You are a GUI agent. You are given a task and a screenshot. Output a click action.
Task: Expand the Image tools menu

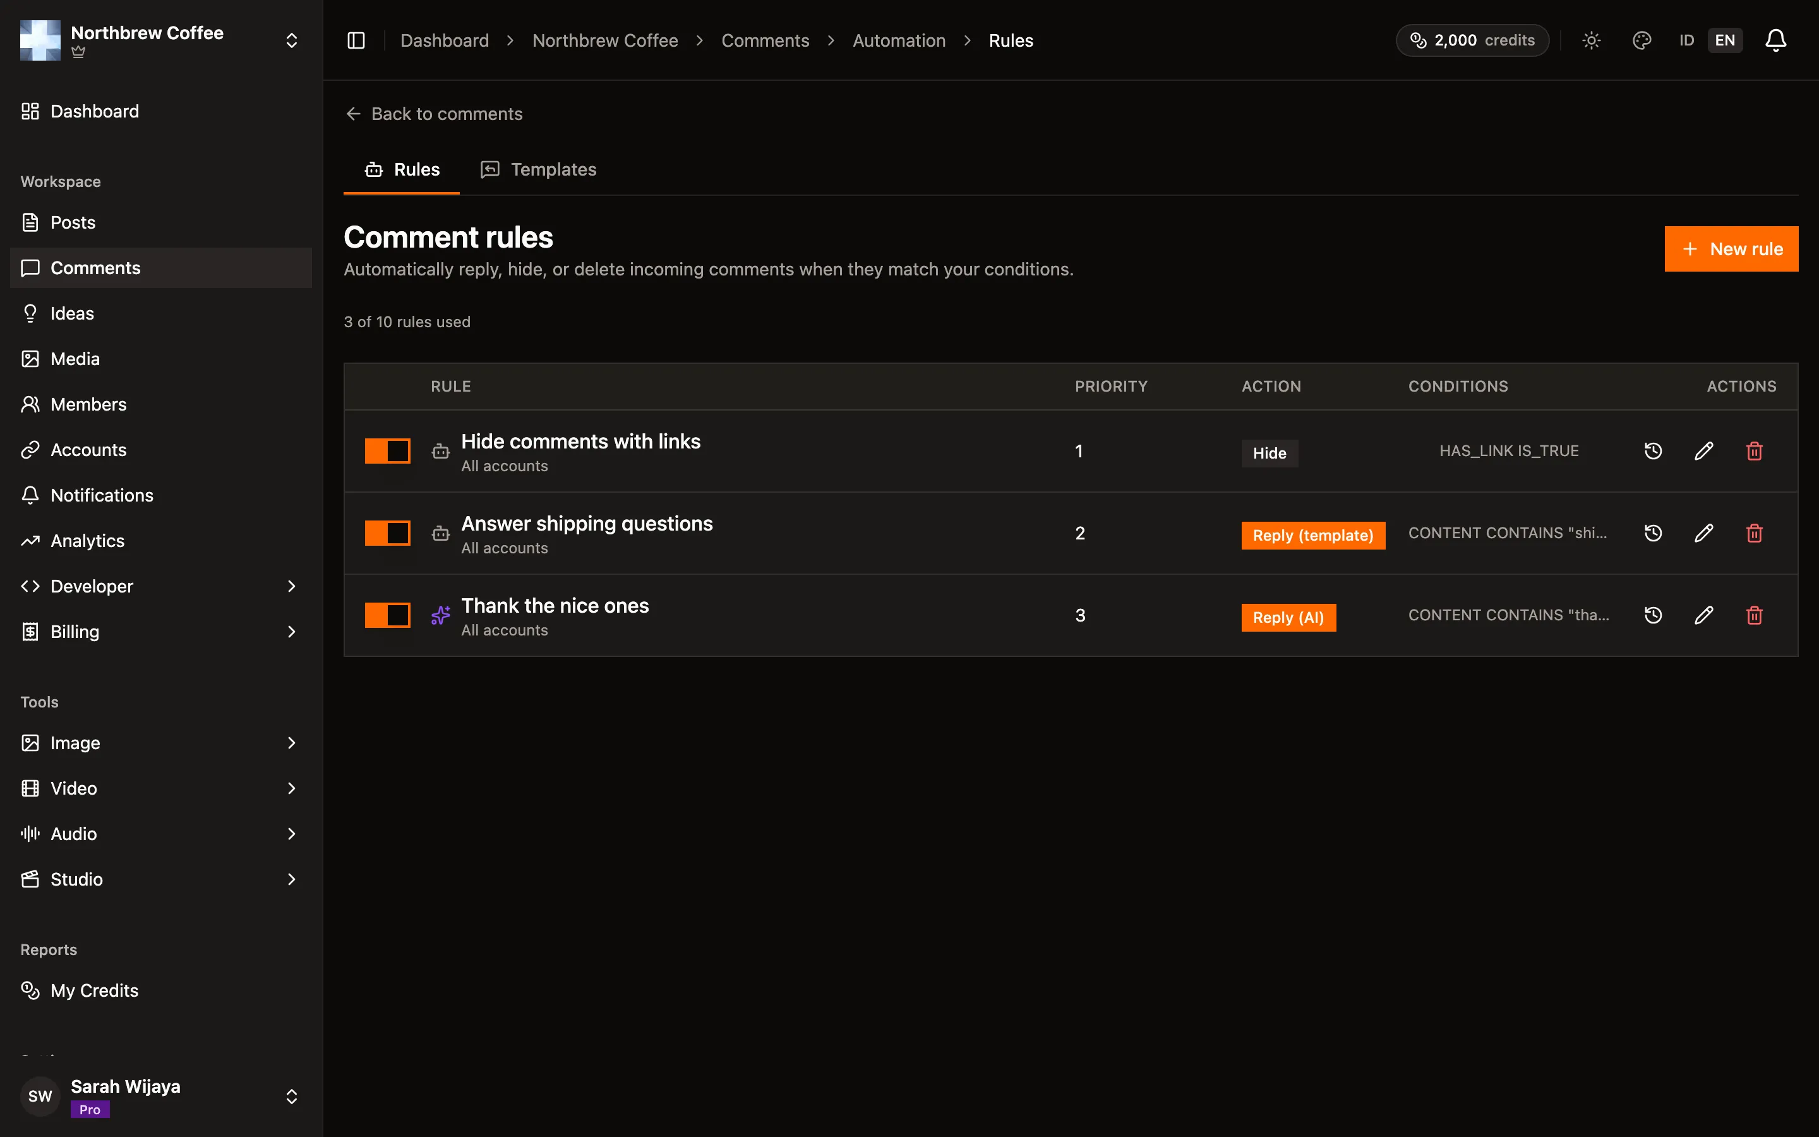click(161, 743)
